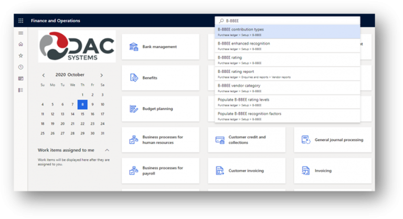Screen dimensions: 403x219
Task: Open Modules list icon in sidebar
Action: 21,90
